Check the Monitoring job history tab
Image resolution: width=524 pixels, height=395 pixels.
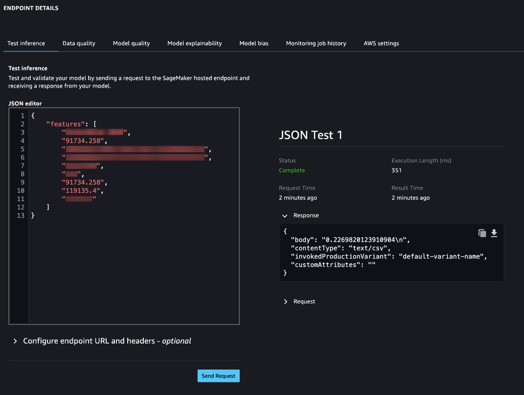[316, 43]
